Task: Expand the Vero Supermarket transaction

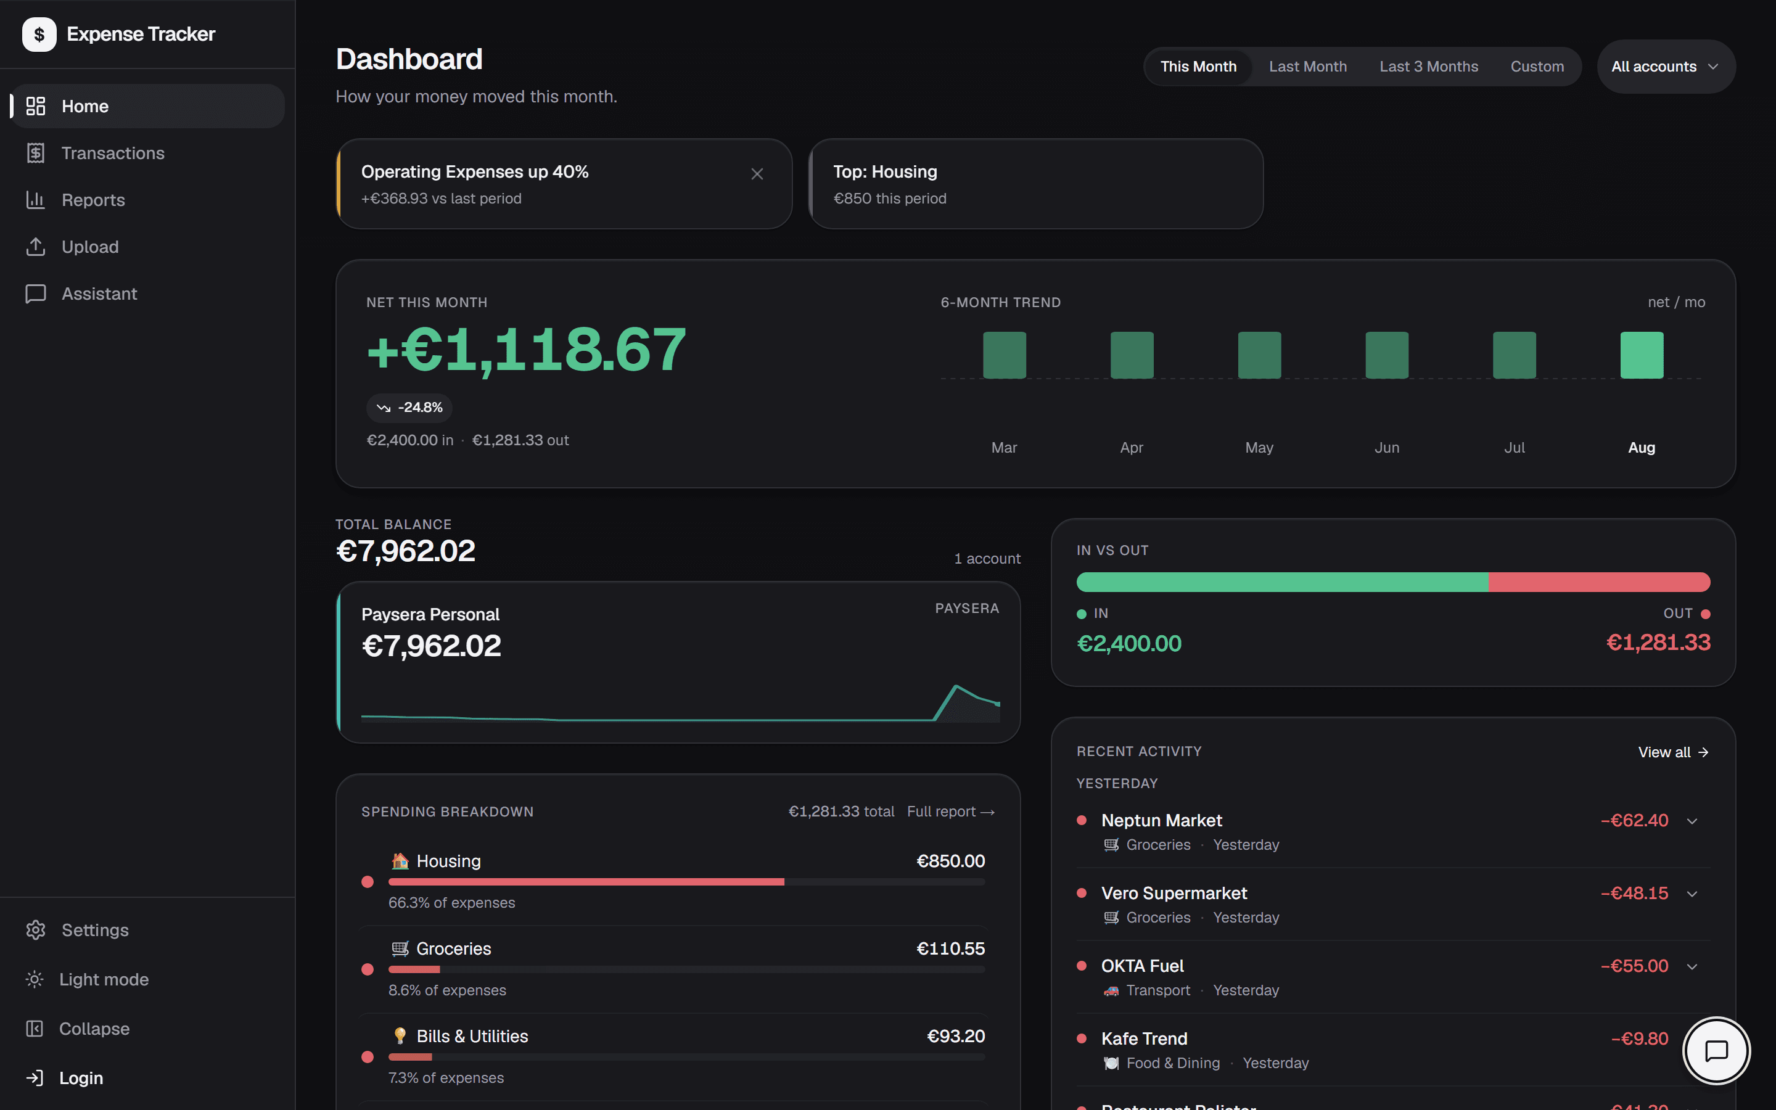Action: (x=1692, y=894)
